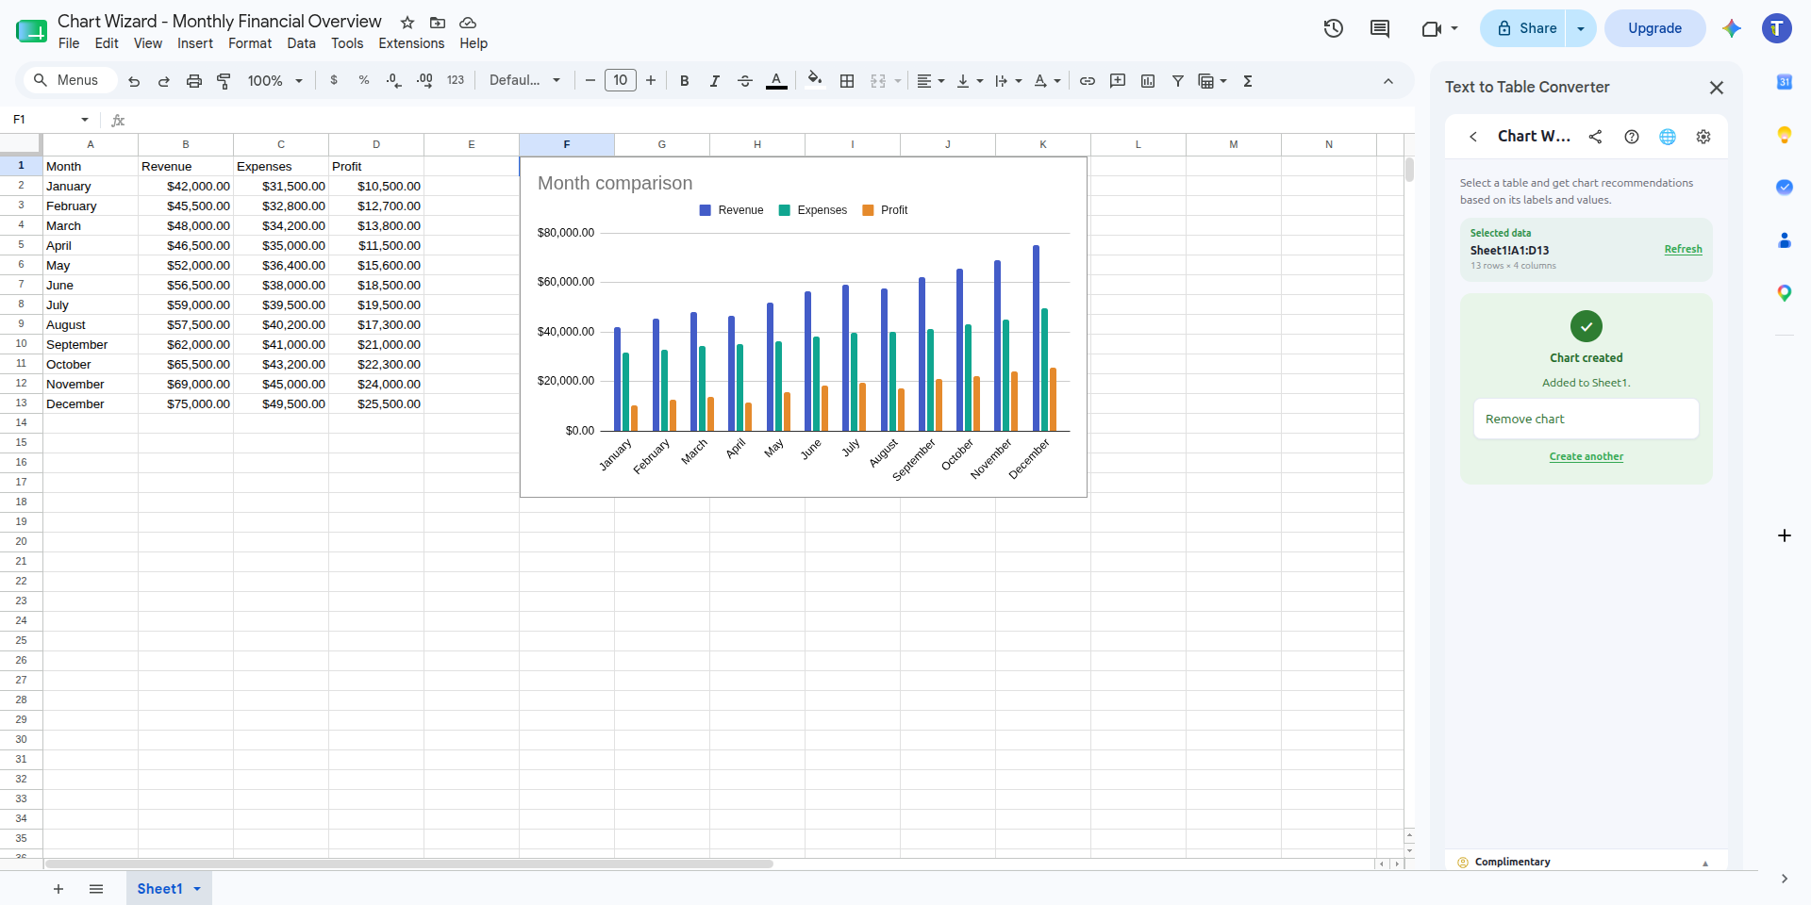This screenshot has height=905, width=1811.
Task: Click the font size field
Action: (621, 80)
